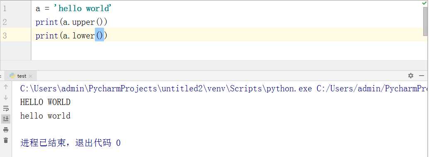Open run panel gear settings menu

pos(411,76)
